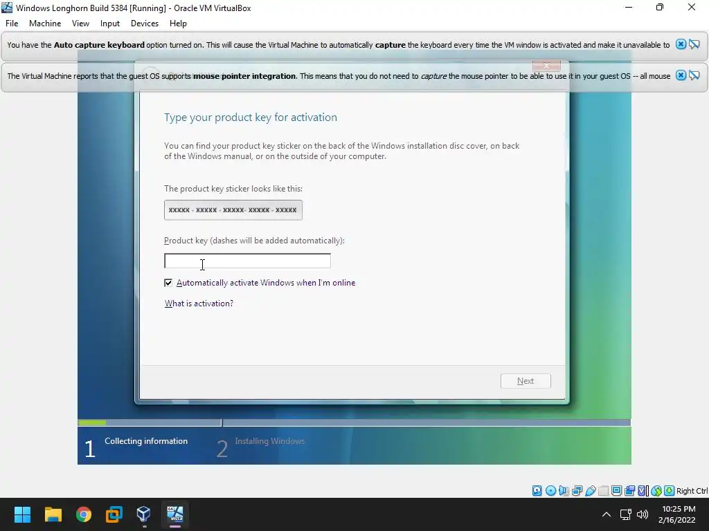The width and height of the screenshot is (709, 531).
Task: Click the virtualization features CPU icon
Action: coord(643,491)
